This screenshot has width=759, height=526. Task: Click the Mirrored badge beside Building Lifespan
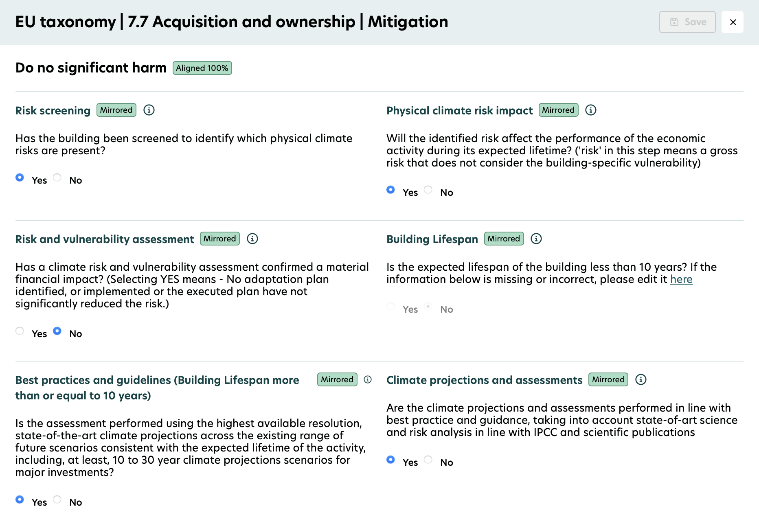point(504,239)
